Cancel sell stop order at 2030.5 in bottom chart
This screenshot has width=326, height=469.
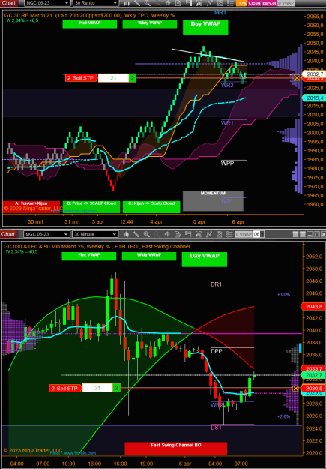pyautogui.click(x=296, y=388)
